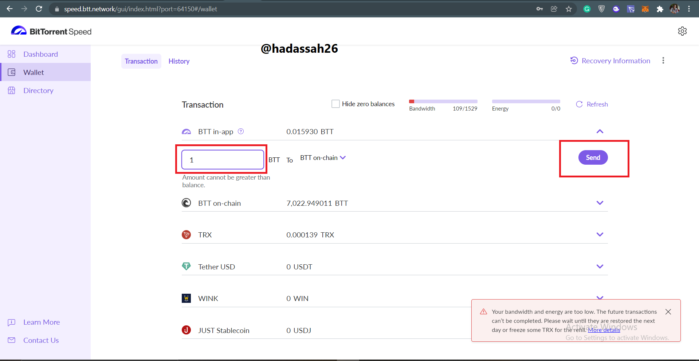Viewport: 699px width, 361px height.
Task: Click the browser address bar URL
Action: tap(141, 9)
